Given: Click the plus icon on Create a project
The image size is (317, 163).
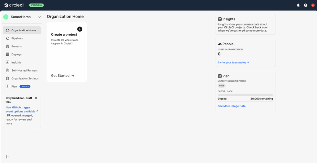Looking at the screenshot, I should (80, 29).
